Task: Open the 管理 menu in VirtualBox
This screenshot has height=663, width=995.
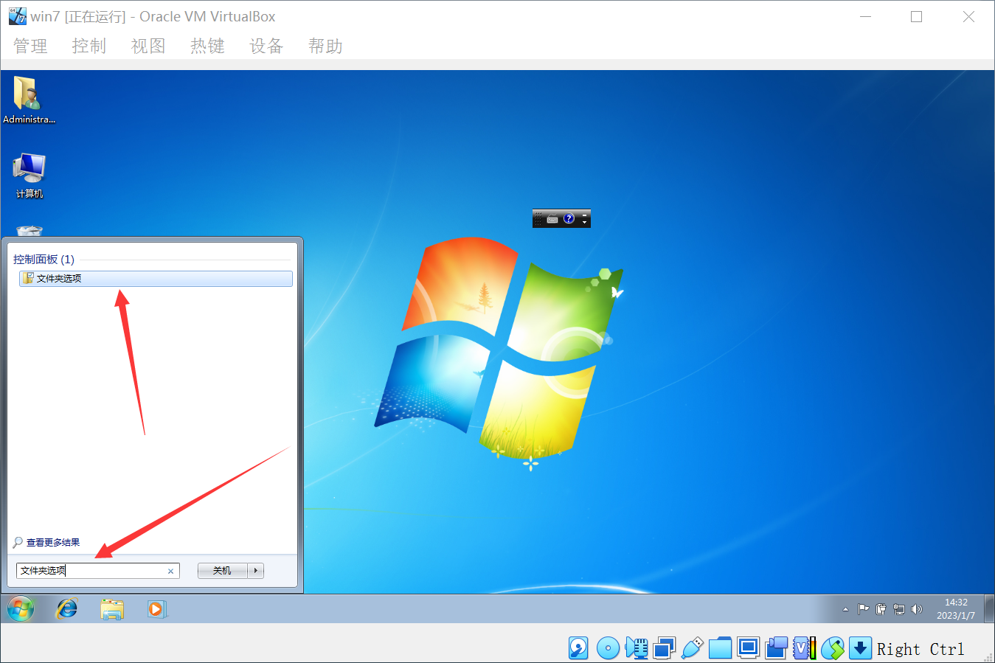Action: coord(30,46)
